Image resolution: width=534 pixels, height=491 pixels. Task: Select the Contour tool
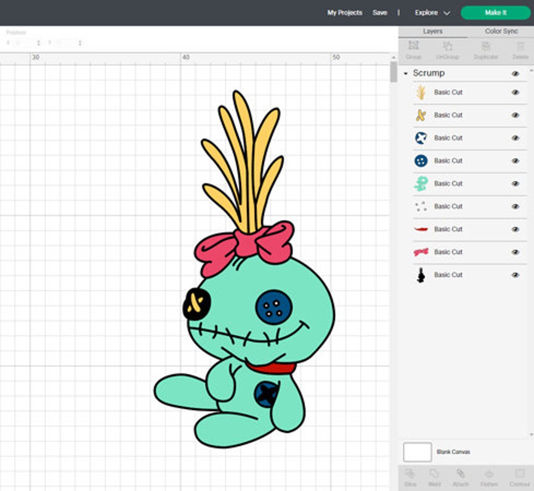coord(519,473)
